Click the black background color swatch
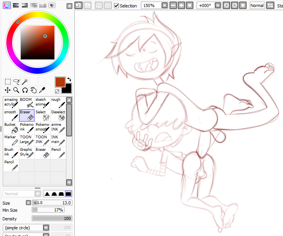 (x=67, y=89)
